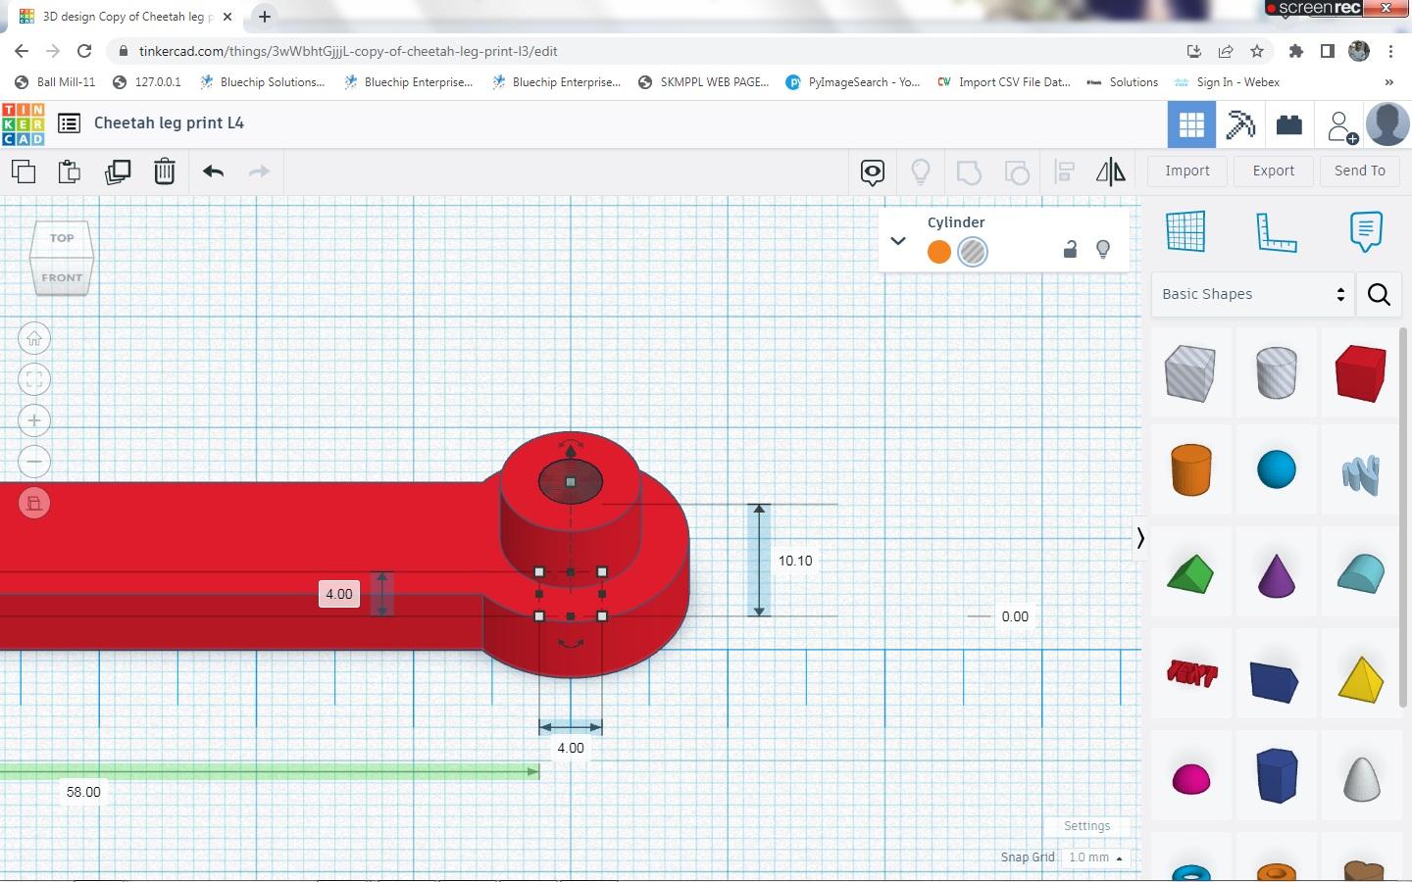Select the orange Cylinder shape

pyautogui.click(x=1190, y=469)
